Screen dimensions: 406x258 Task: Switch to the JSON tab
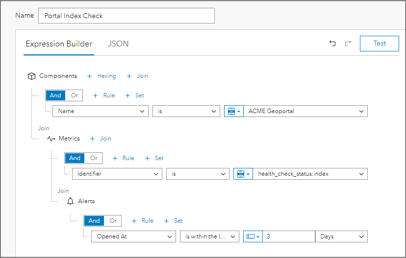tap(118, 44)
